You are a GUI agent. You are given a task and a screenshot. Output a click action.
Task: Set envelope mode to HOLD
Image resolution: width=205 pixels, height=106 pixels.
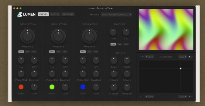126,44
